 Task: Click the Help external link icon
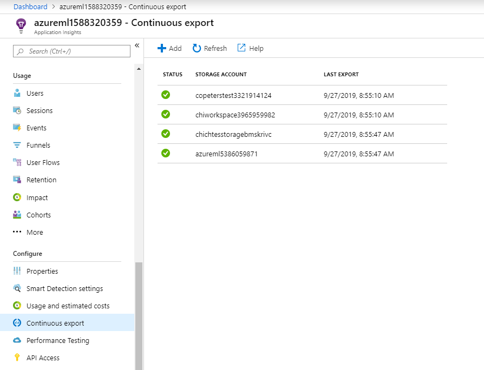241,48
